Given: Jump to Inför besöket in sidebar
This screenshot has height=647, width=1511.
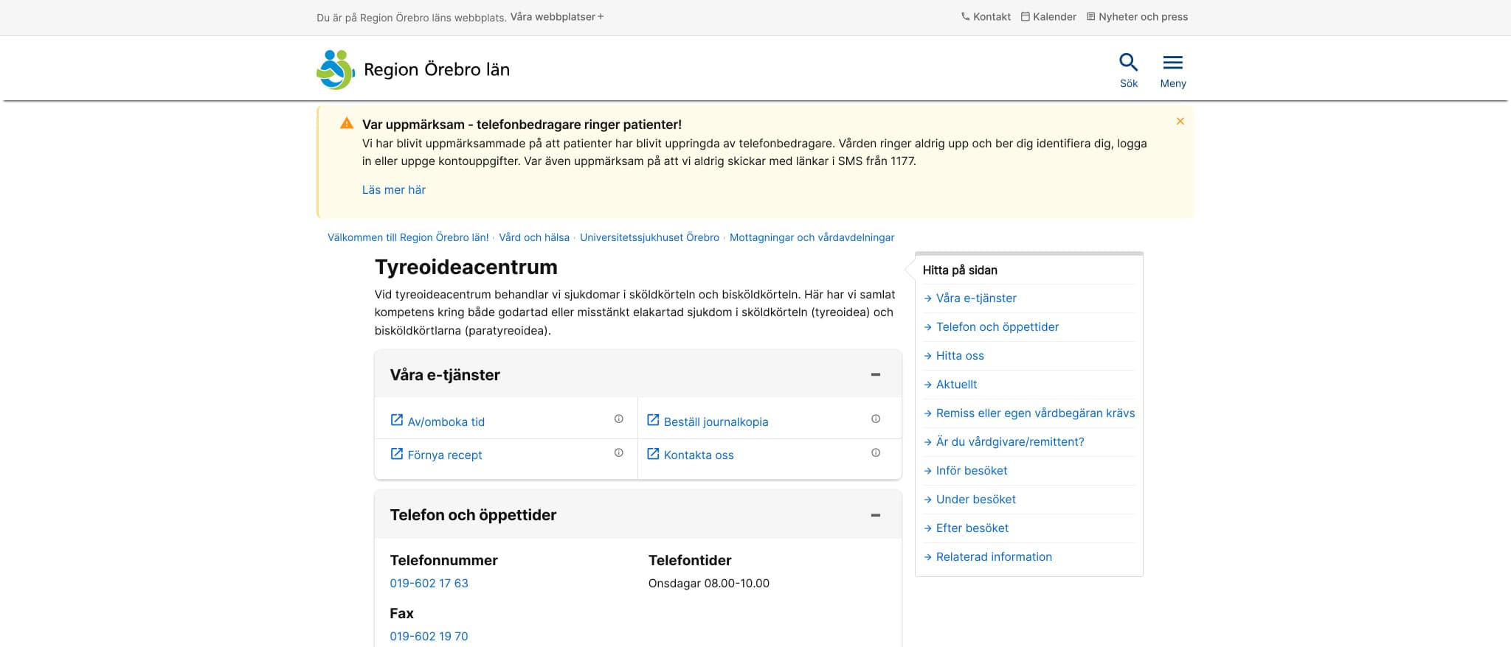Looking at the screenshot, I should click(972, 470).
